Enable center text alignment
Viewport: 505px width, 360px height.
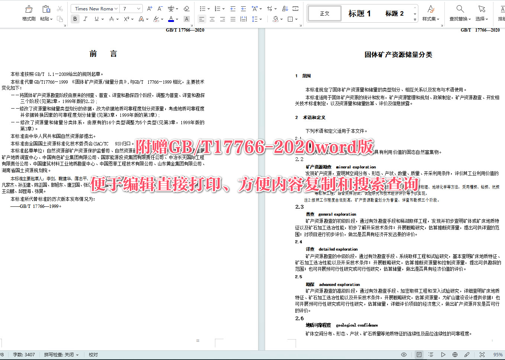point(212,19)
